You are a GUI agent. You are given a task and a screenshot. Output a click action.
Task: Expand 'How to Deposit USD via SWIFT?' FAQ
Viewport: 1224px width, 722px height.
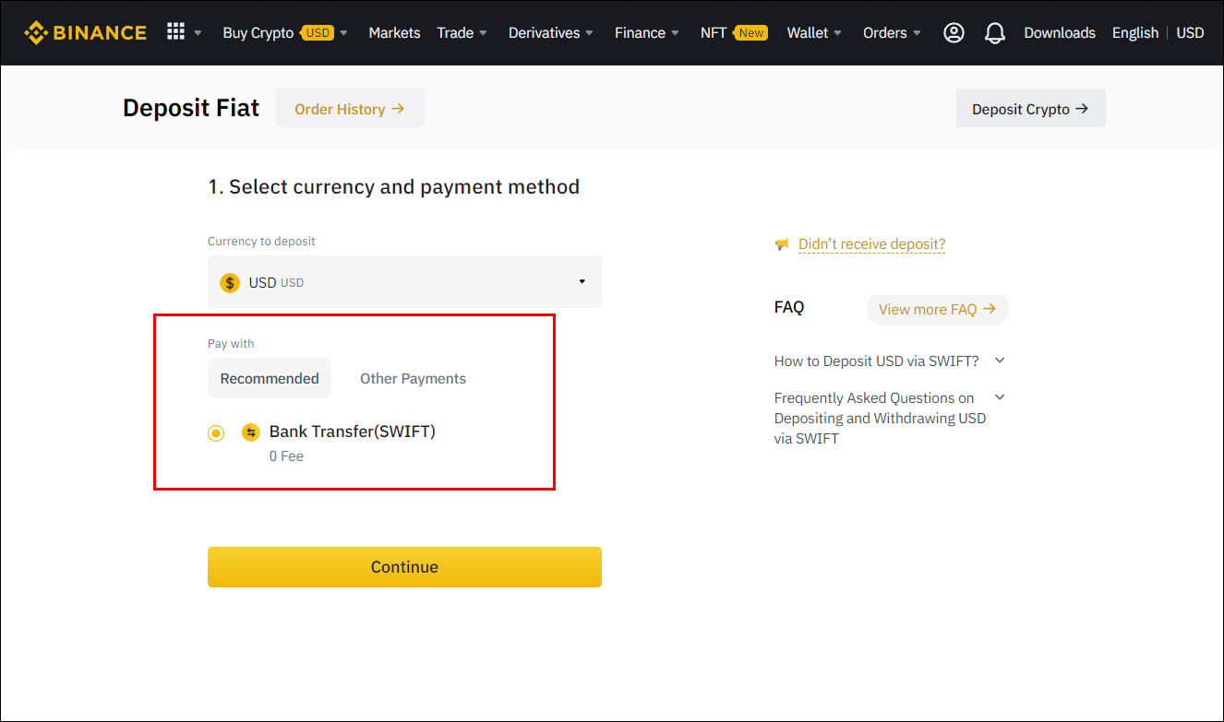[x=890, y=361]
